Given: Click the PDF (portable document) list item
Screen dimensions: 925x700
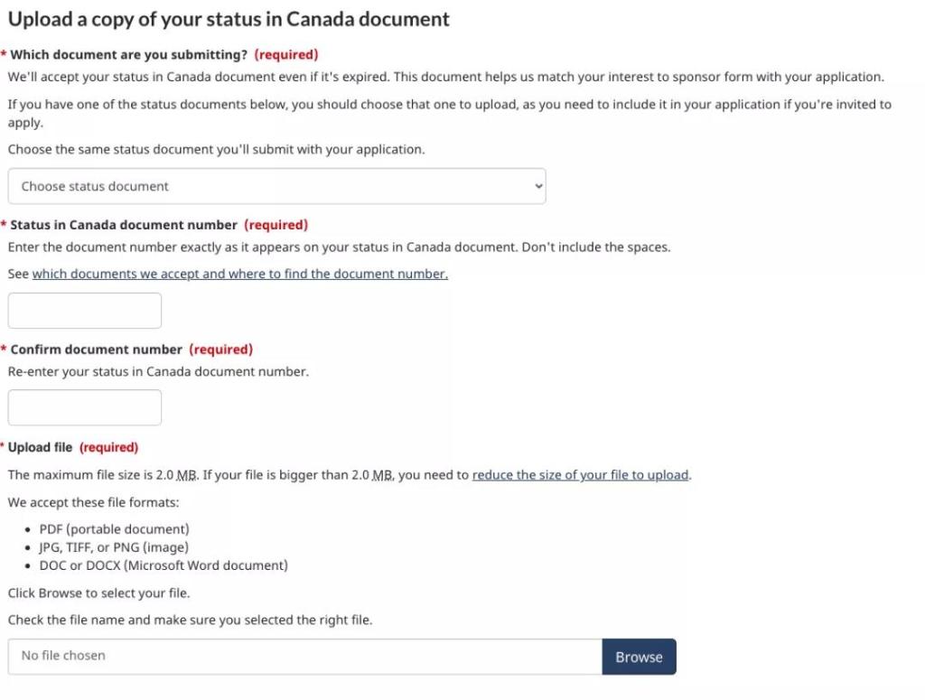Looking at the screenshot, I should [114, 529].
